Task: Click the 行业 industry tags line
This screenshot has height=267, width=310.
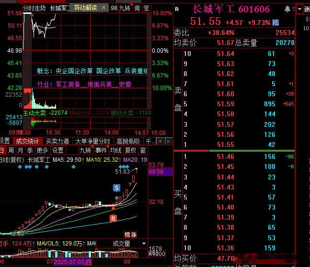Action: coord(84,84)
